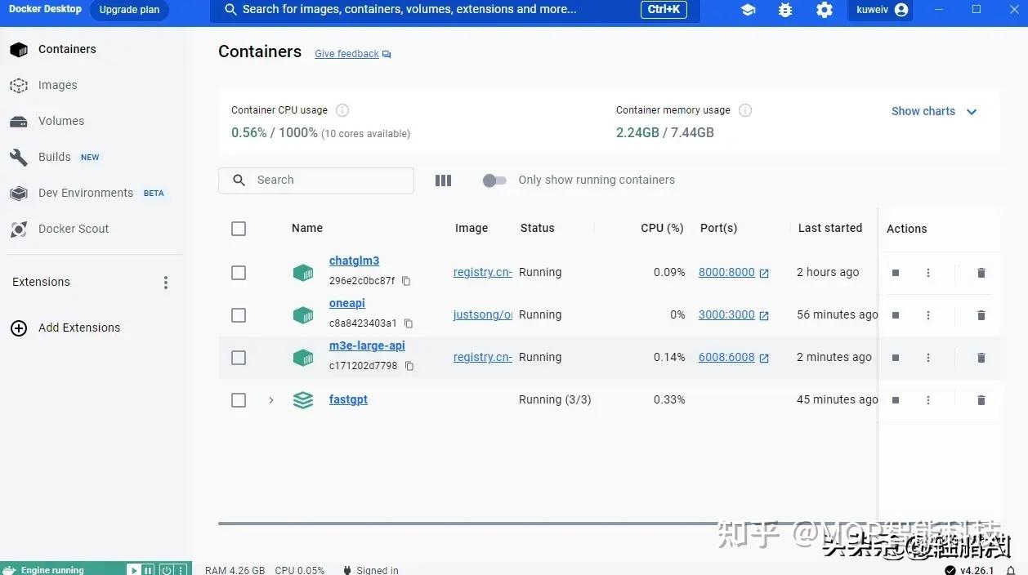
Task: Open Docker Desktop settings gear
Action: pyautogui.click(x=824, y=10)
